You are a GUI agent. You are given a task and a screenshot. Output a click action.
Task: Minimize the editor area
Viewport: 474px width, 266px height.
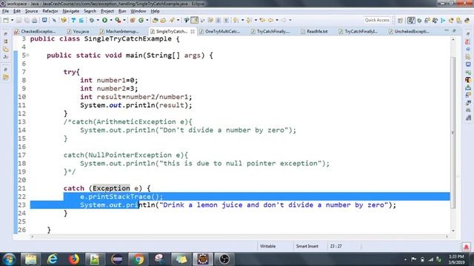pos(447,31)
